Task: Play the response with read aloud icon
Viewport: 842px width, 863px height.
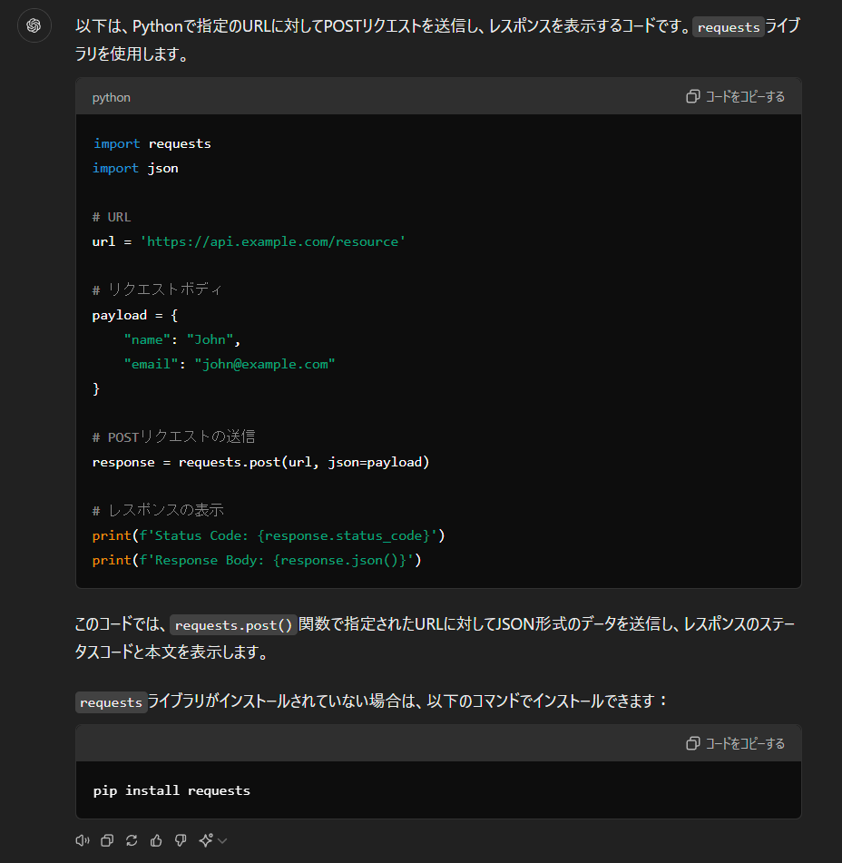Action: (x=82, y=840)
